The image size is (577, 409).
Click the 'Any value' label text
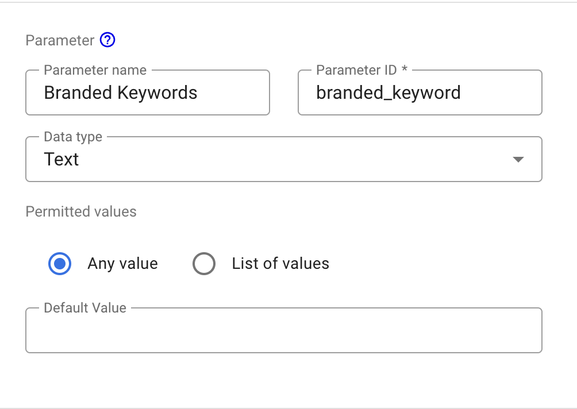tap(122, 264)
